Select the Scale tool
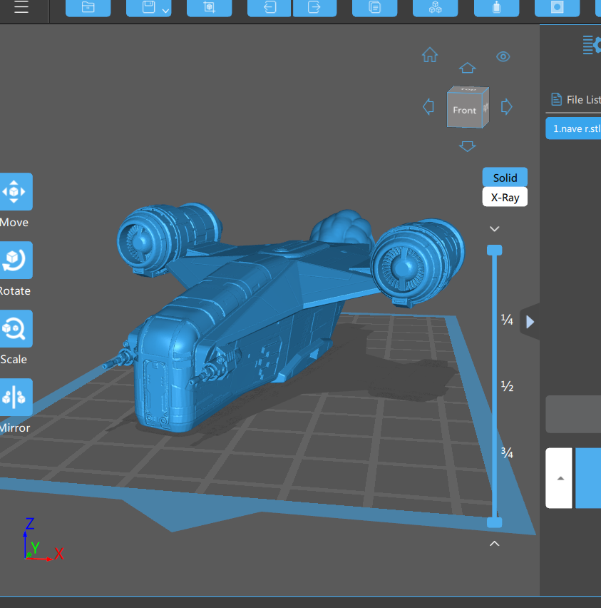This screenshot has height=608, width=601. (x=14, y=328)
